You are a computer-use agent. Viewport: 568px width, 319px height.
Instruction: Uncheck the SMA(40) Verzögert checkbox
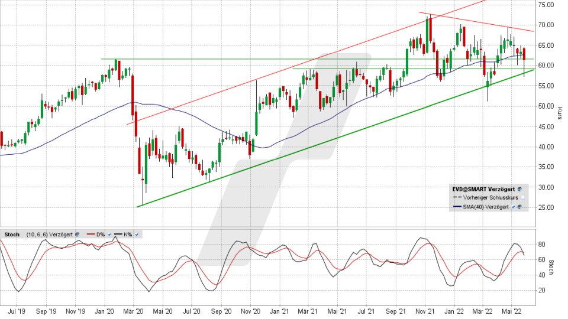(514, 207)
